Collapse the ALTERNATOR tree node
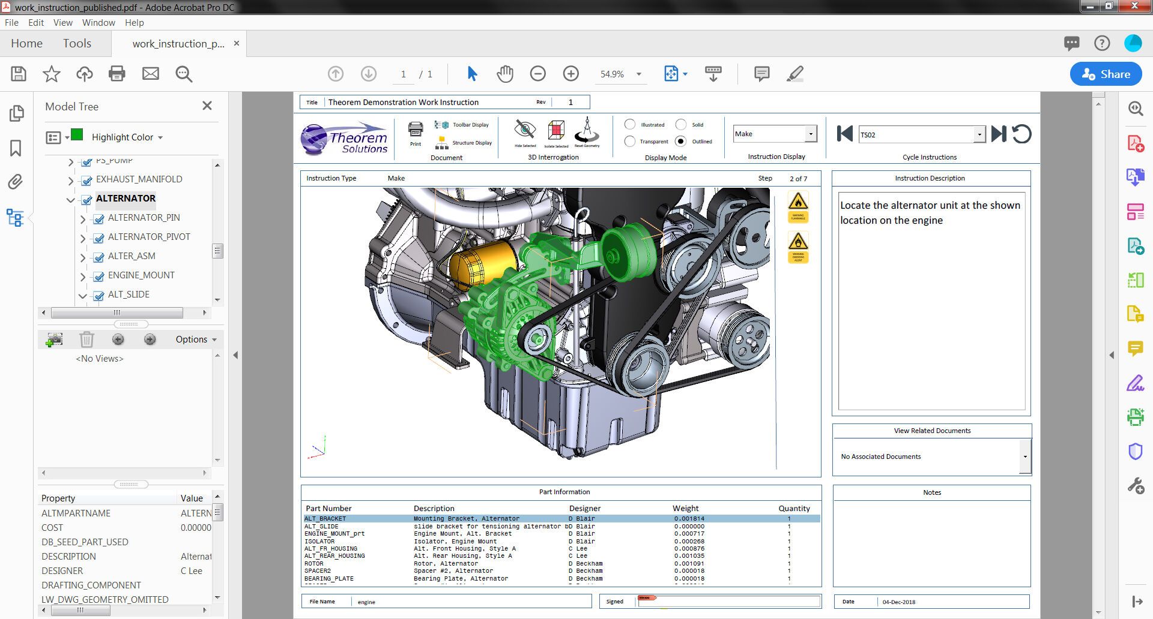 pos(71,200)
